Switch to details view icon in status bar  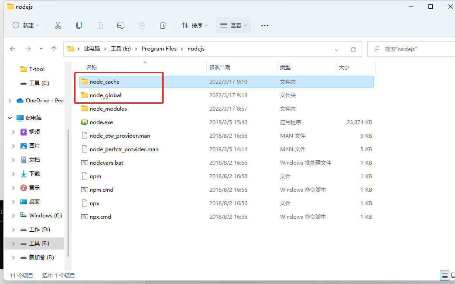coord(445,276)
